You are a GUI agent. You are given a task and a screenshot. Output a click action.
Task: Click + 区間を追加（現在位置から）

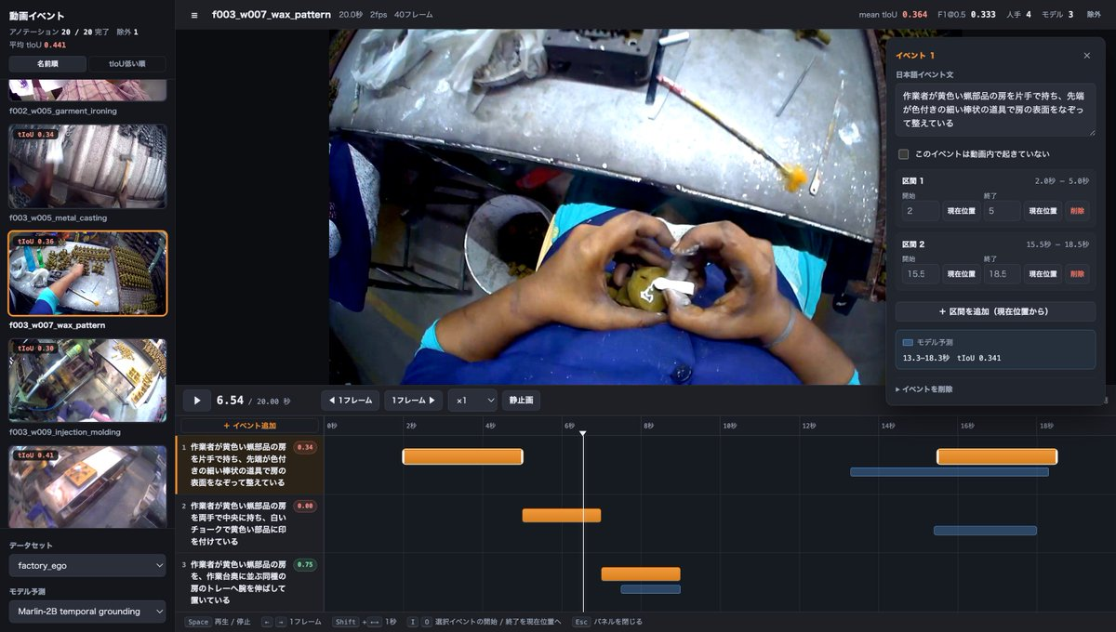[995, 311]
